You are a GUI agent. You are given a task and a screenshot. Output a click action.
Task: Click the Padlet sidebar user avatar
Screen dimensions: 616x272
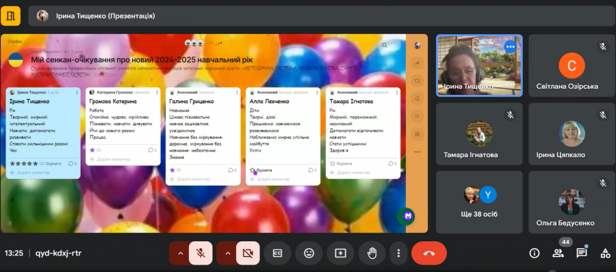[418, 45]
